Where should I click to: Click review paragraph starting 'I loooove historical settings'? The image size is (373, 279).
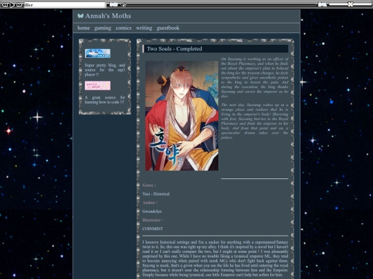point(215,258)
